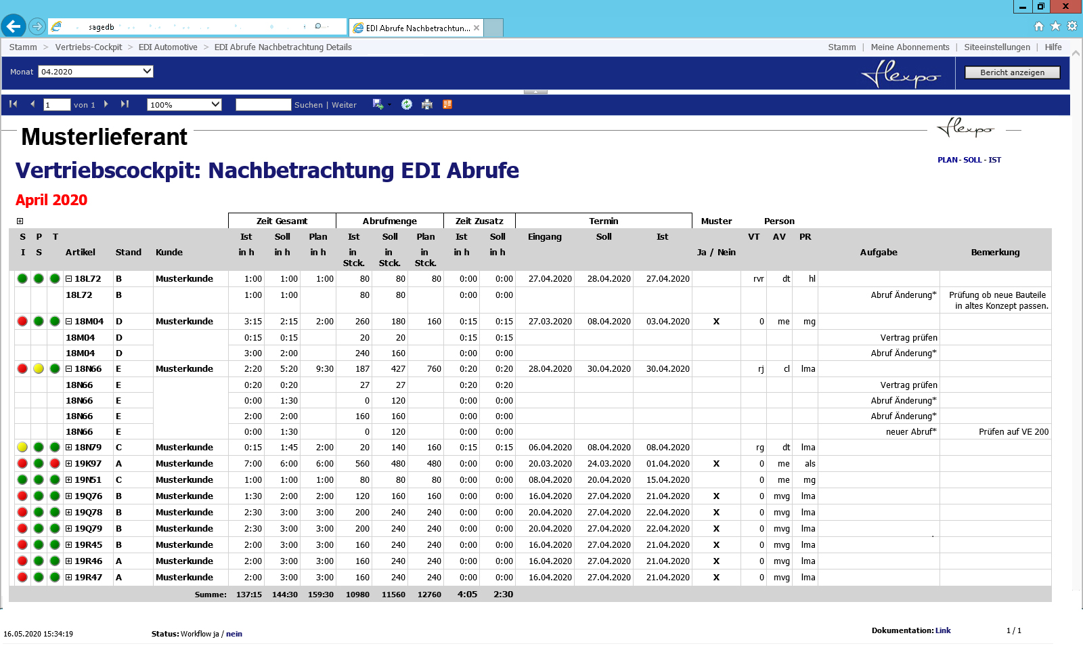The width and height of the screenshot is (1083, 646).
Task: Open Siteeinstellungen menu
Action: click(x=997, y=47)
